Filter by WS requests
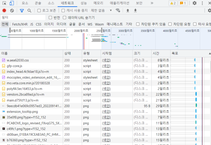The height and width of the screenshot is (145, 211). pyautogui.click(x=90, y=24)
